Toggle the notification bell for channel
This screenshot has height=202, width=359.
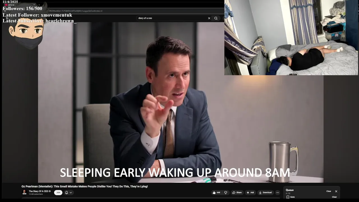tap(66, 192)
